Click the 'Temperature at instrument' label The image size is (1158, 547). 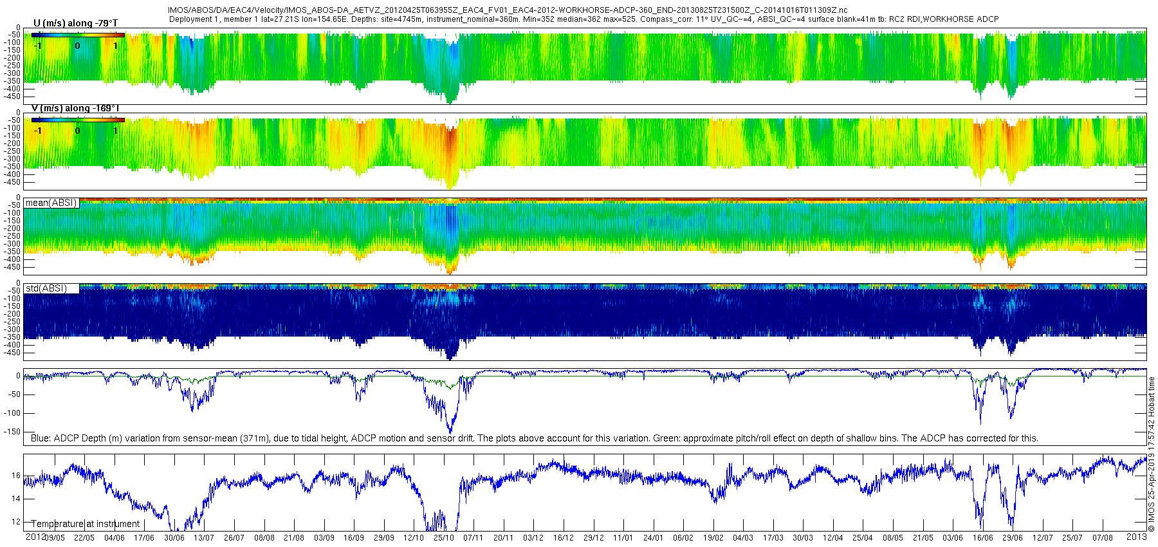pos(86,524)
